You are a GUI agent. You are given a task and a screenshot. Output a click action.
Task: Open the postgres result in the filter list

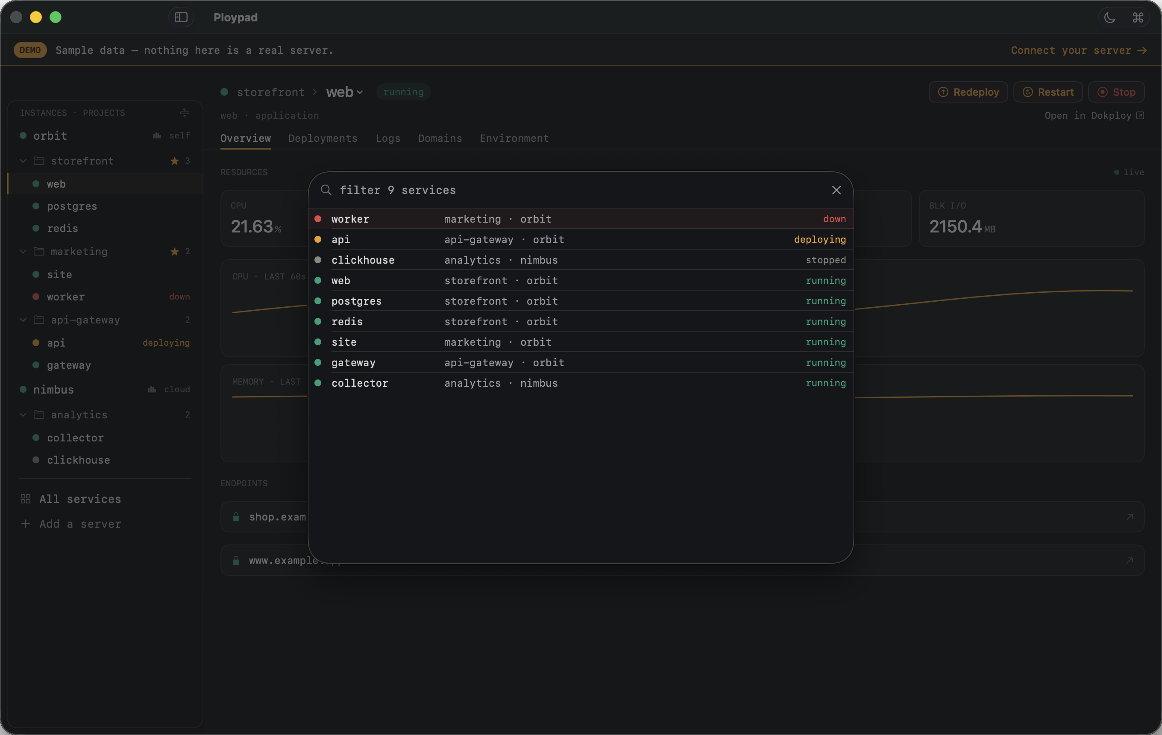point(581,301)
